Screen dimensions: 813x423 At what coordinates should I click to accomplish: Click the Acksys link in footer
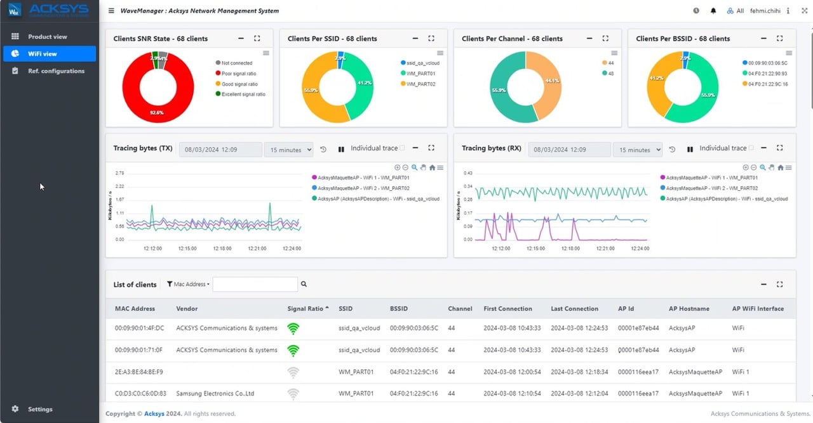click(154, 414)
